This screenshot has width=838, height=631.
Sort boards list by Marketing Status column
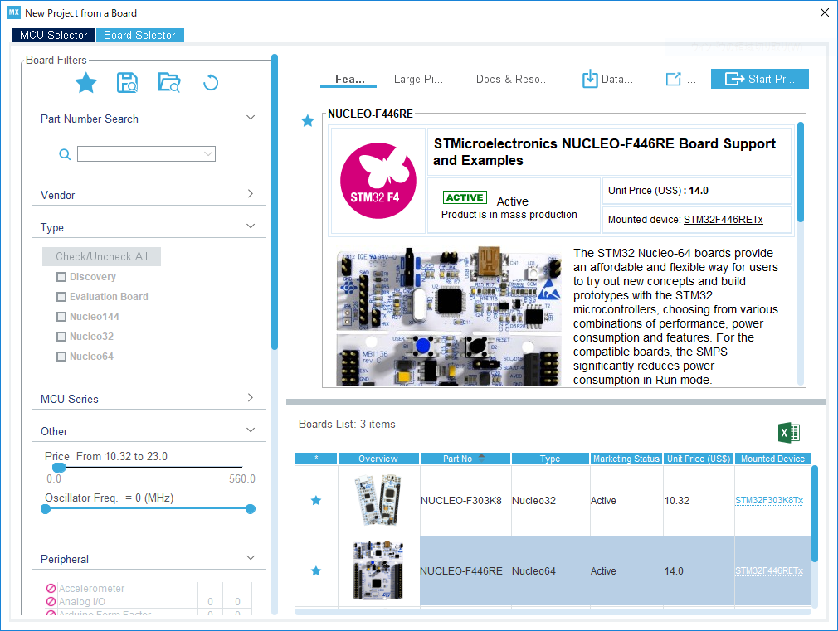[x=626, y=459]
